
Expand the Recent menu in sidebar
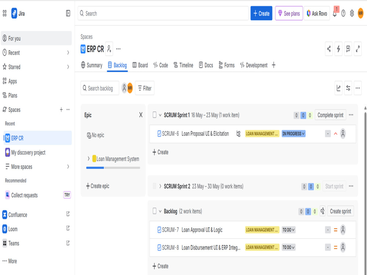point(68,52)
